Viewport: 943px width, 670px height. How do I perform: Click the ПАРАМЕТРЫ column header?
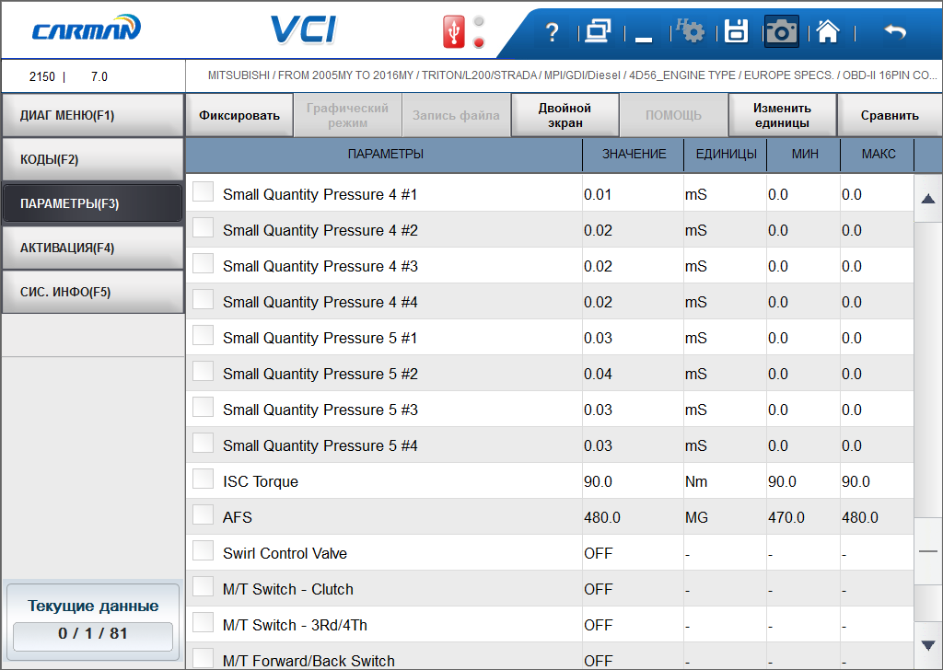point(385,155)
